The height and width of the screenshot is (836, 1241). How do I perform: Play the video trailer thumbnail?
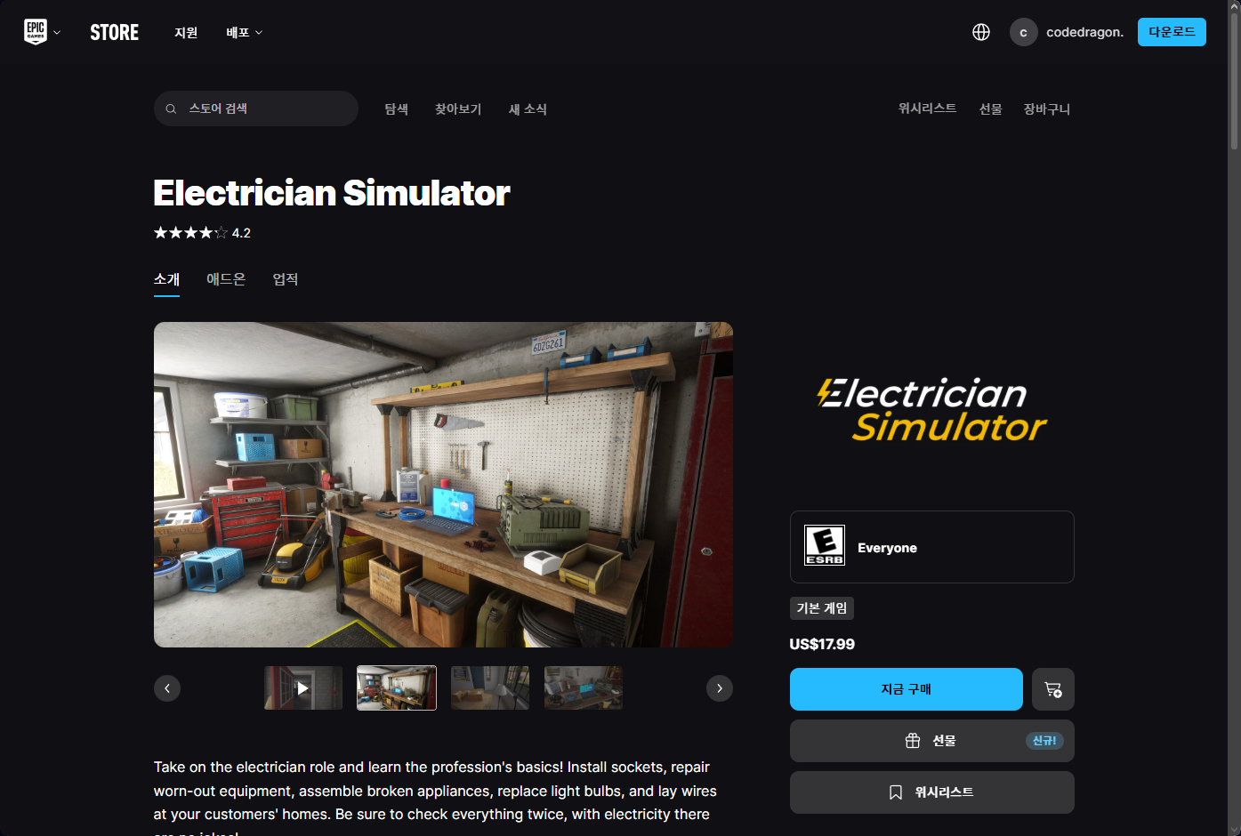303,688
